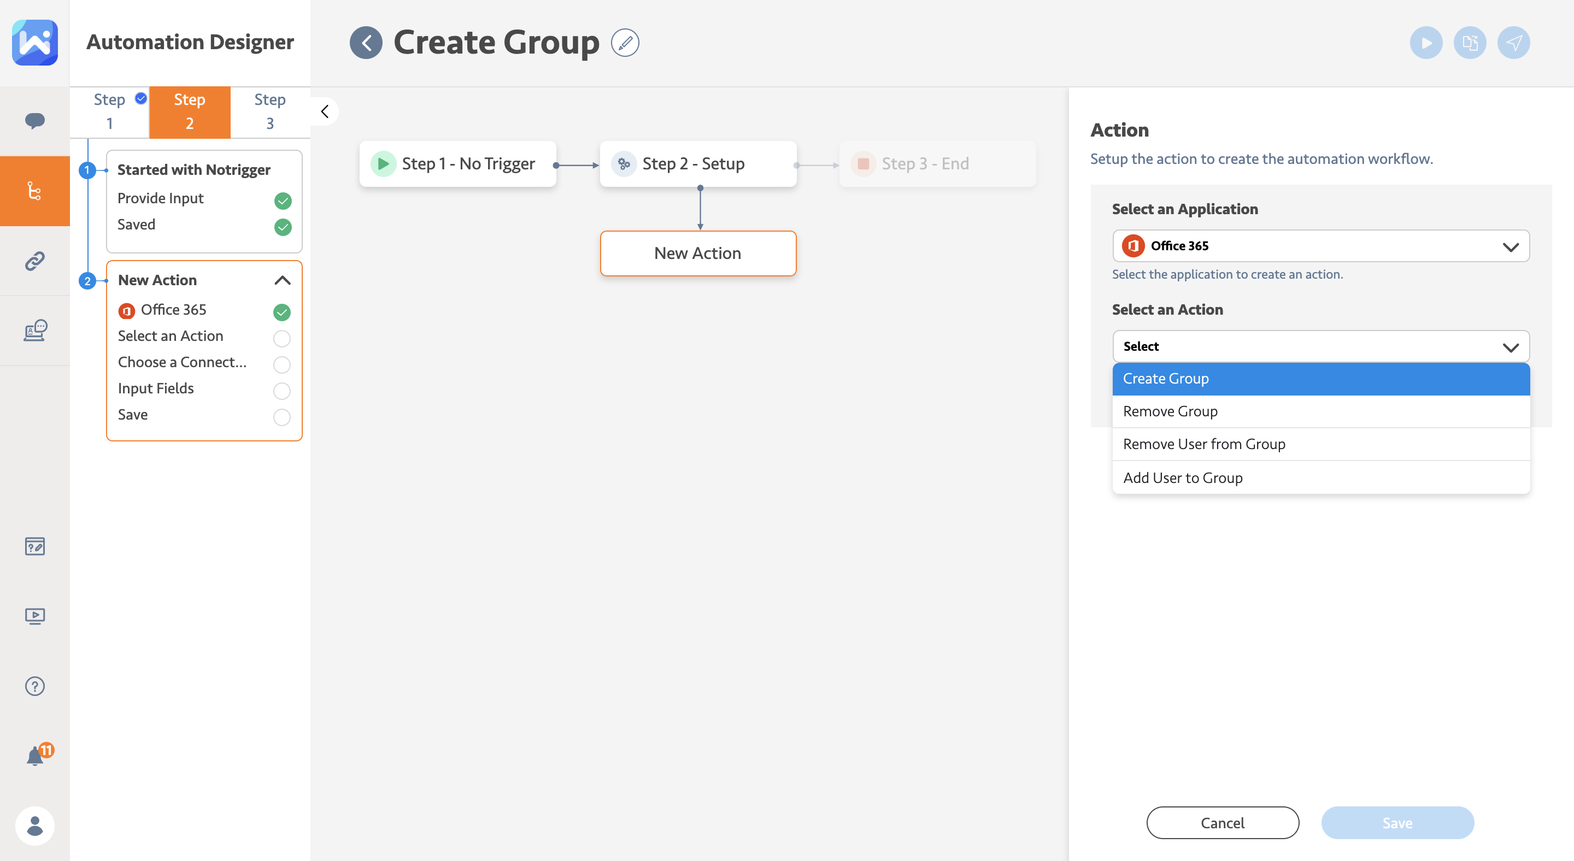Switch to the Step 3 tab
1574x861 pixels.
tap(269, 112)
